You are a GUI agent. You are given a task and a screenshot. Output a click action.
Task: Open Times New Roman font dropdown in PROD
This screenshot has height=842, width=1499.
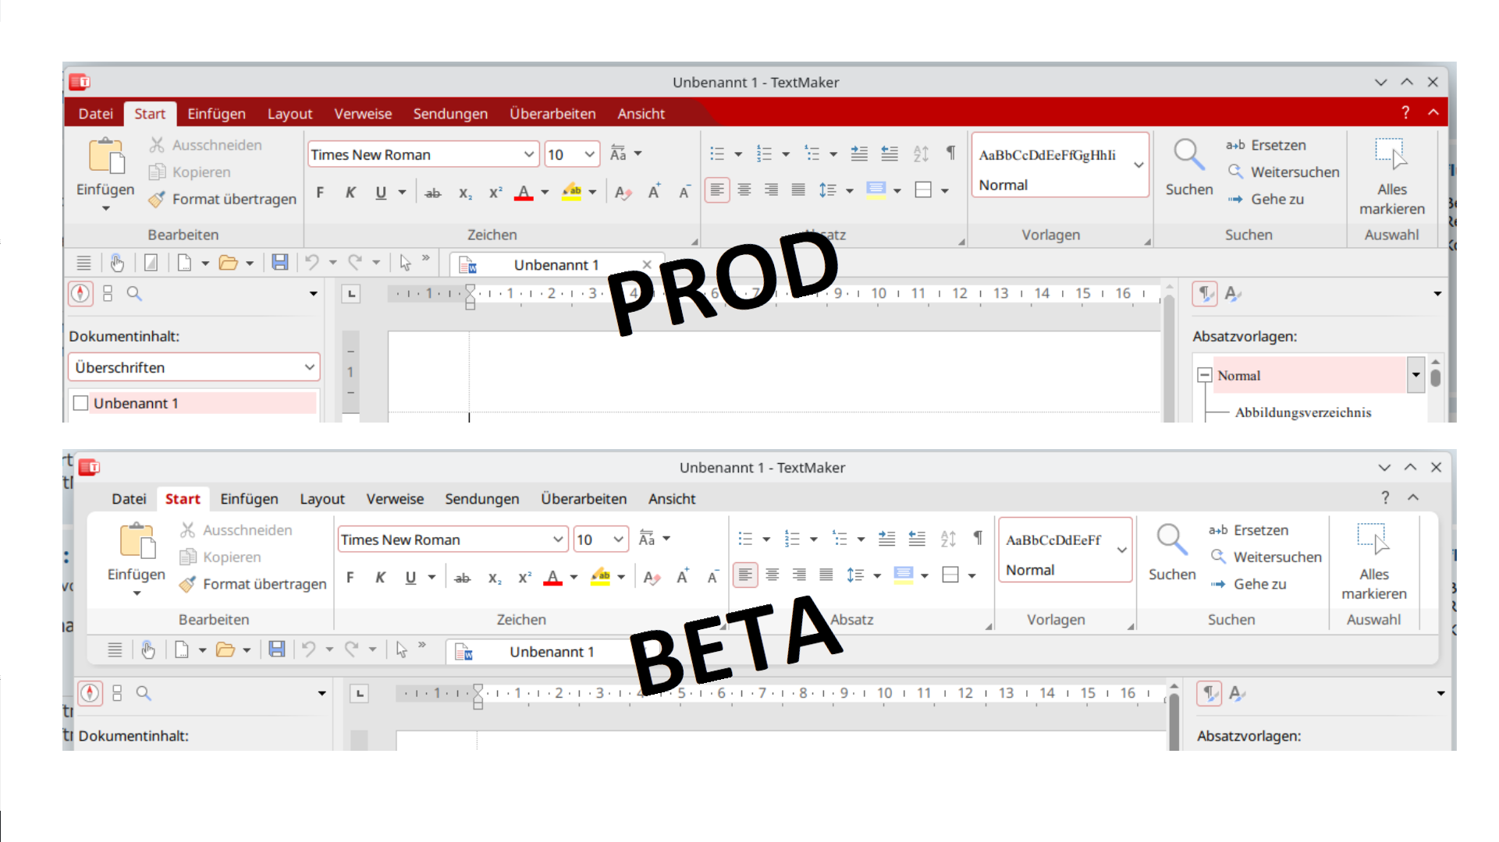point(529,154)
